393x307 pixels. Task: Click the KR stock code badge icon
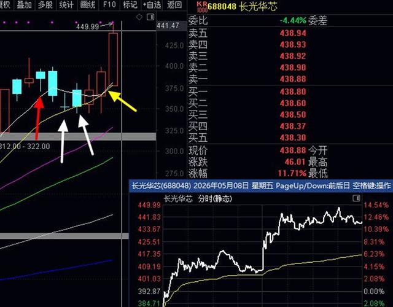[x=201, y=7]
